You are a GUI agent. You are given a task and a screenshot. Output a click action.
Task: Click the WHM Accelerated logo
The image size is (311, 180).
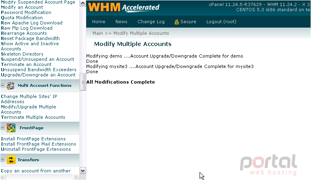coord(123,7)
